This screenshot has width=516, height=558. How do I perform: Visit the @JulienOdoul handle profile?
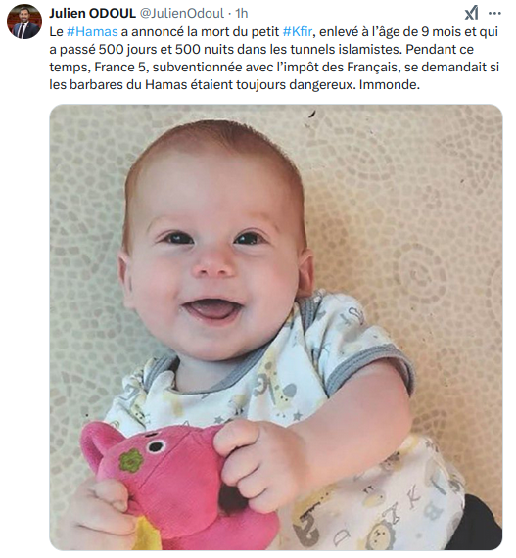click(x=181, y=13)
